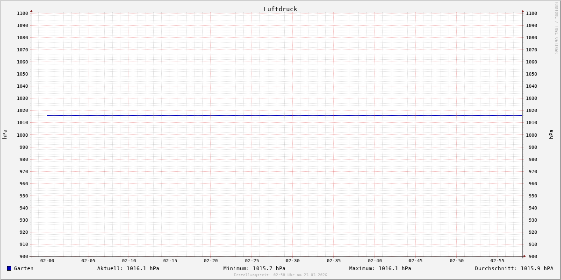Image resolution: width=561 pixels, height=280 pixels.
Task: Click the Durchschnitt 1015.9 hPA value
Action: [514, 268]
